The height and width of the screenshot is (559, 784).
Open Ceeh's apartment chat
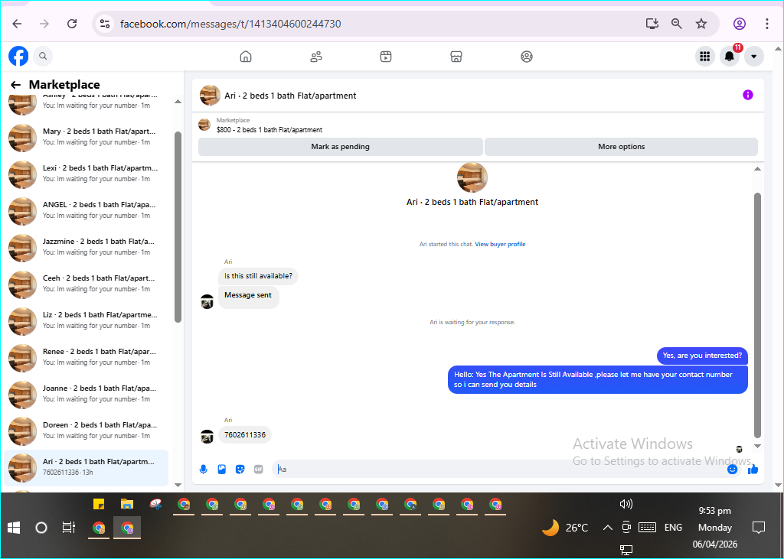tap(86, 284)
